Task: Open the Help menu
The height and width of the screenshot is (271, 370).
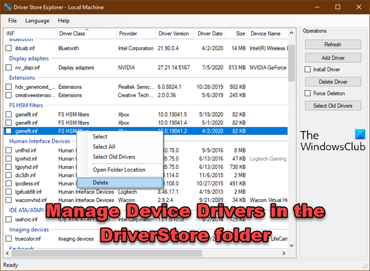Action: tap(63, 21)
